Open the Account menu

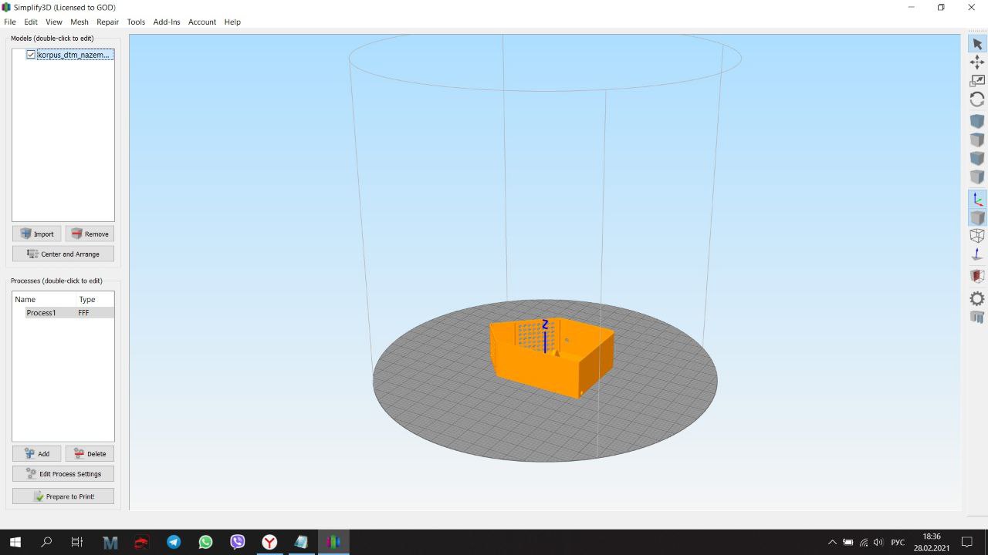(x=202, y=22)
